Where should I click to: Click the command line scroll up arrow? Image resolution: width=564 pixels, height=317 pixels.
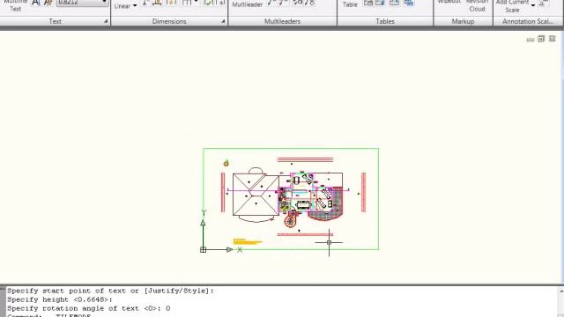click(561, 291)
